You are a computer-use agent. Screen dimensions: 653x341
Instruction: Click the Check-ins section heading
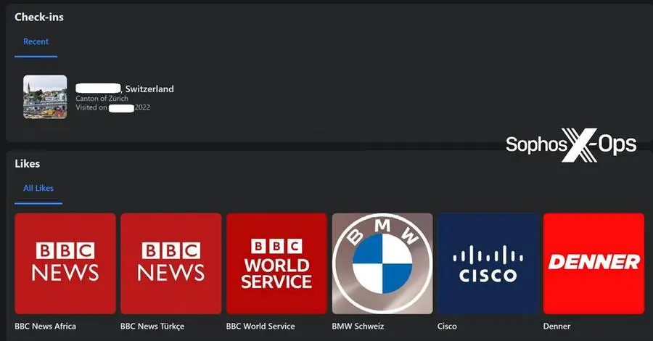(39, 17)
